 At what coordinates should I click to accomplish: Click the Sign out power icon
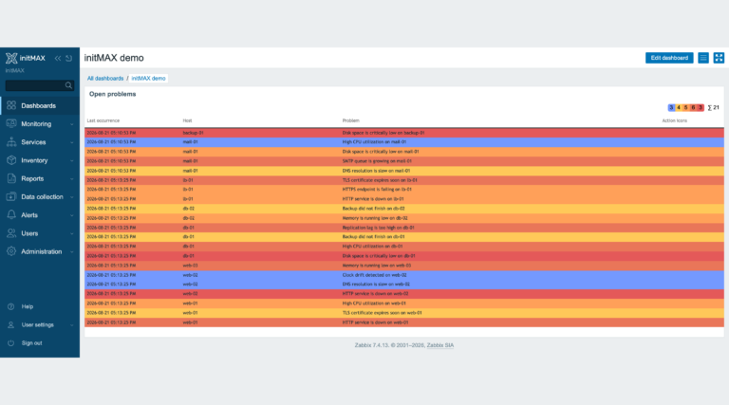click(x=11, y=343)
